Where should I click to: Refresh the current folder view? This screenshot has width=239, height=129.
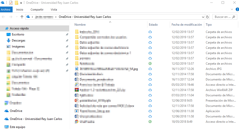coord(207,17)
